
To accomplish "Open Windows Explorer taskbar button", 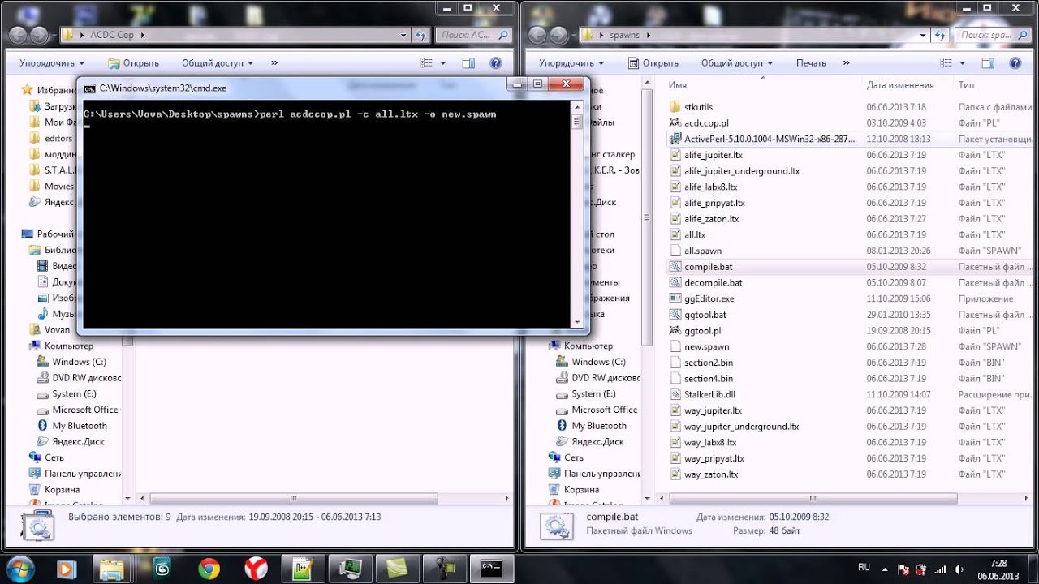I will click(112, 568).
